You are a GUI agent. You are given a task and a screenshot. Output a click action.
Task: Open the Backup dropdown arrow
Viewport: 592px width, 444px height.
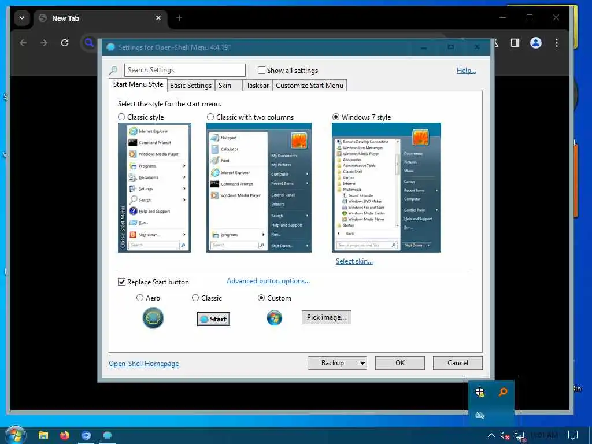click(362, 363)
